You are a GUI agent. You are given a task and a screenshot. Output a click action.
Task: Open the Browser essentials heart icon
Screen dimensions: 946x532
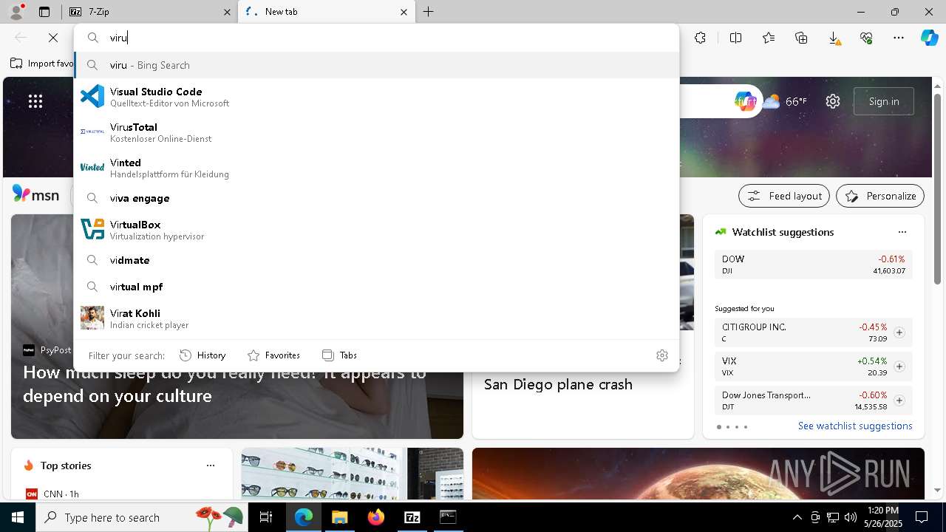[x=866, y=38]
